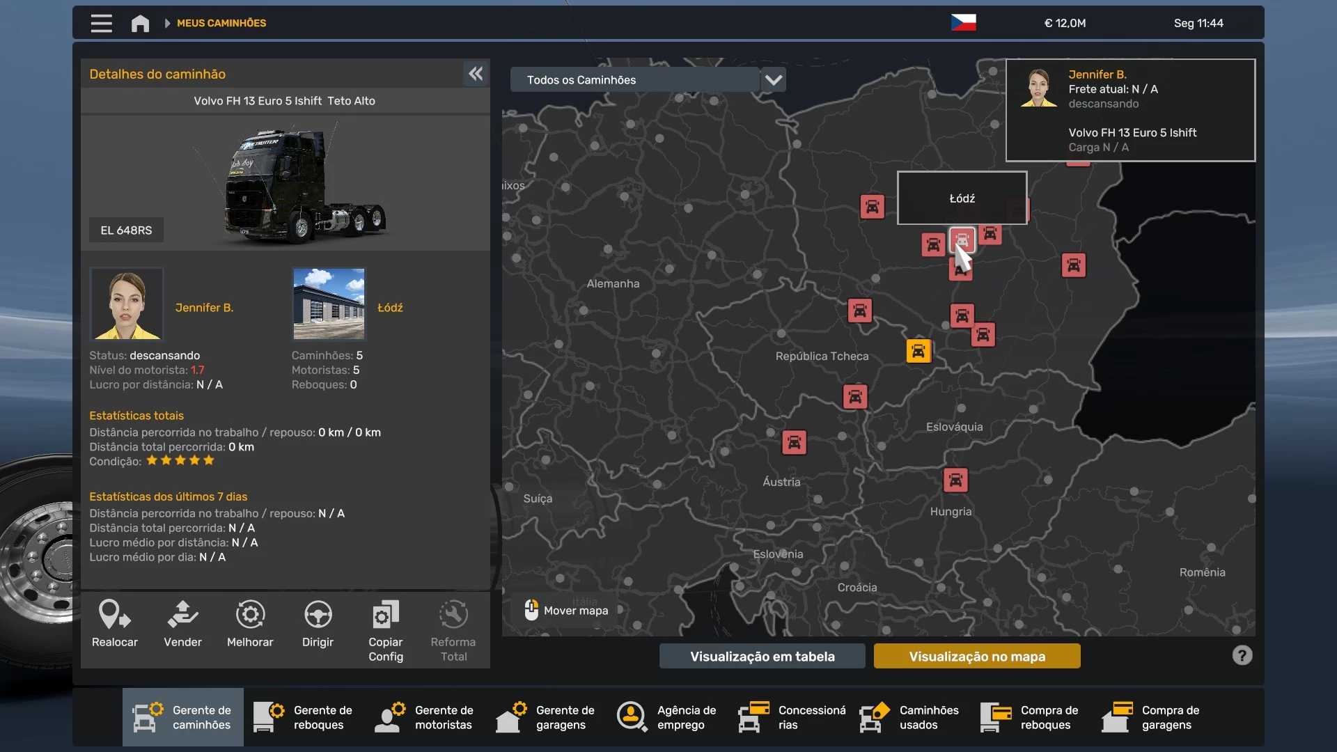The width and height of the screenshot is (1337, 752).
Task: Expand the Todos os Caminhões dropdown arrow
Action: tap(773, 80)
